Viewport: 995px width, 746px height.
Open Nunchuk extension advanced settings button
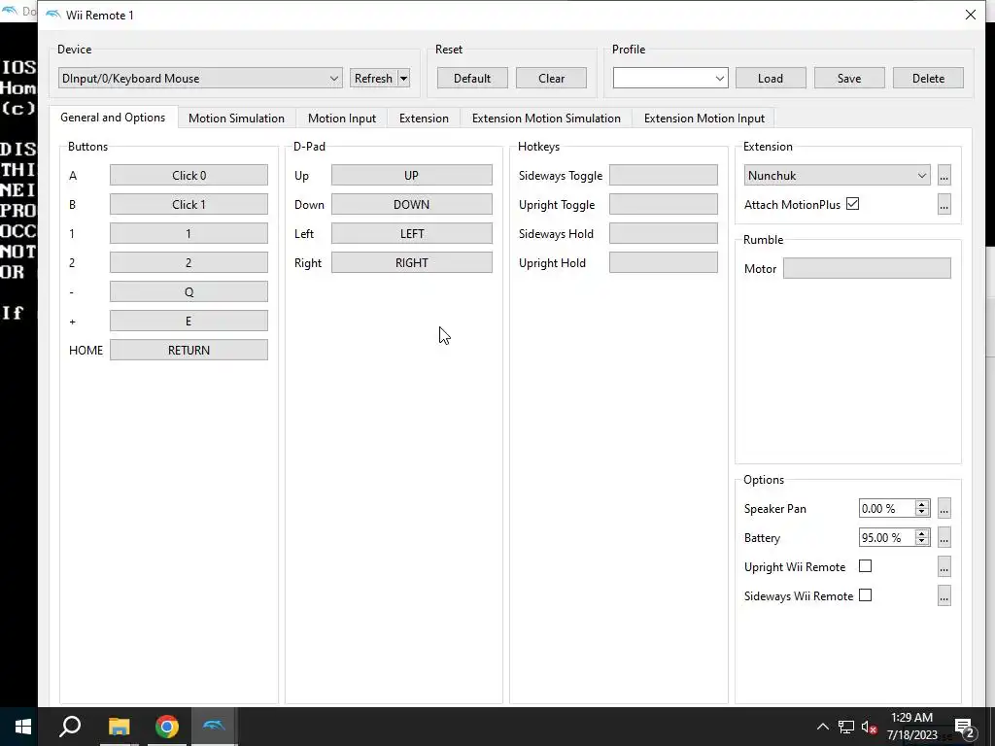click(x=944, y=175)
